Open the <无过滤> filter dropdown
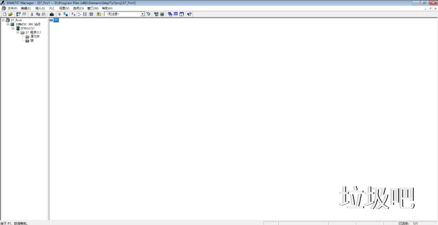Viewport: 438px width, 225px height. coord(142,14)
